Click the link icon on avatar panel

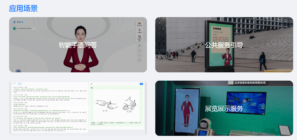coord(140,55)
